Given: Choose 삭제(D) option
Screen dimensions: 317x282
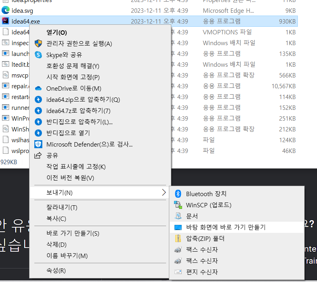Looking at the screenshot, I should coord(56,244).
